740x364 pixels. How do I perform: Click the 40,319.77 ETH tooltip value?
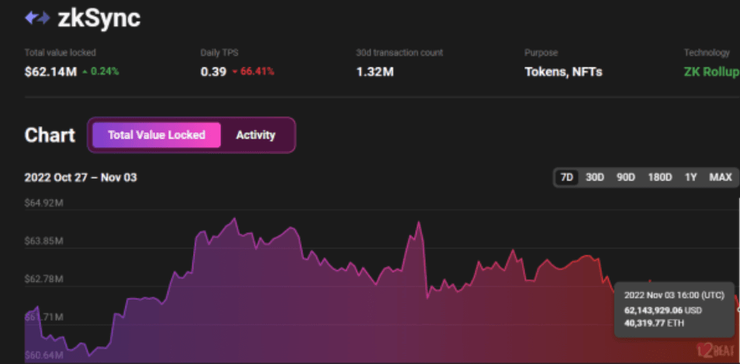tap(654, 323)
